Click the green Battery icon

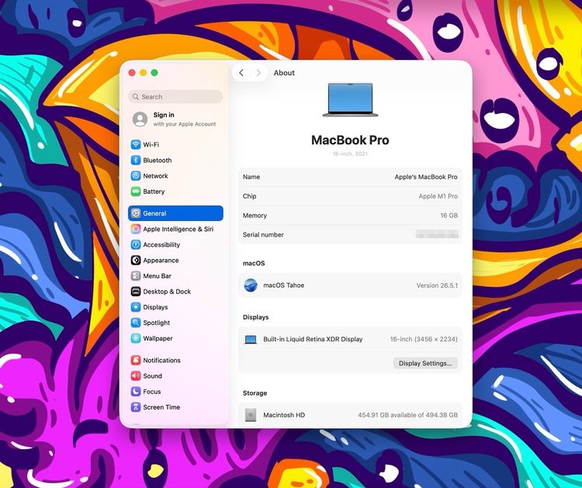coord(136,191)
